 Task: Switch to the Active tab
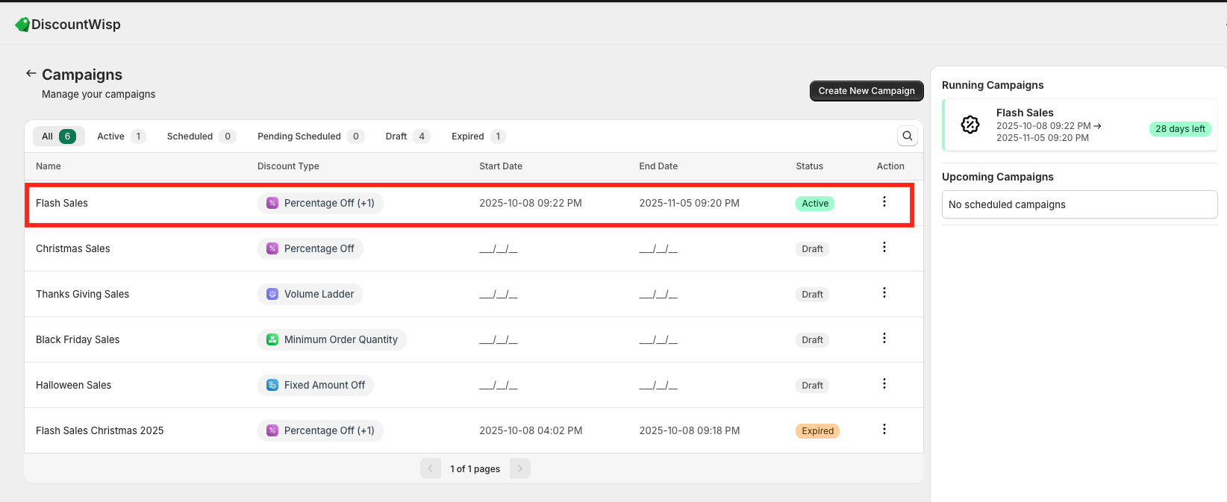point(120,137)
